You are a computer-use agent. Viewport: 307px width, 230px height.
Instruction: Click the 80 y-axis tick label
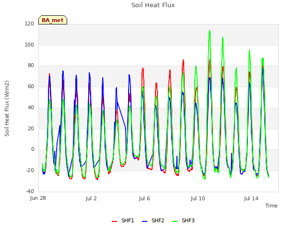click(x=31, y=66)
